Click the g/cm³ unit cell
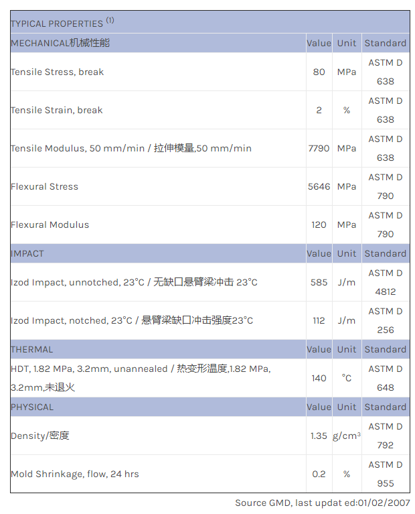The height and width of the screenshot is (514, 415). tap(347, 436)
